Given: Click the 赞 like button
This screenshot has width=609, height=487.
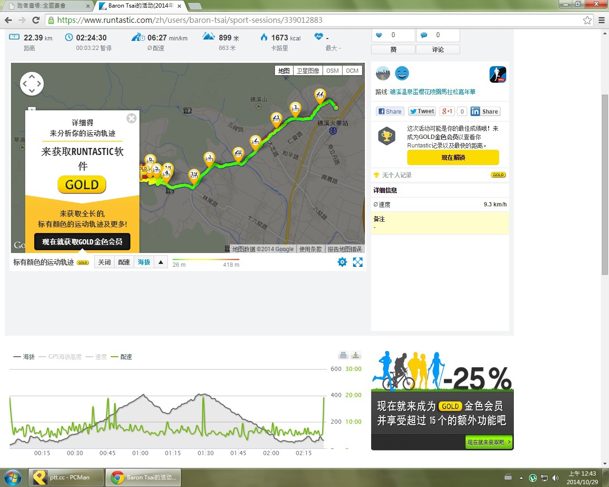Looking at the screenshot, I should coord(393,49).
